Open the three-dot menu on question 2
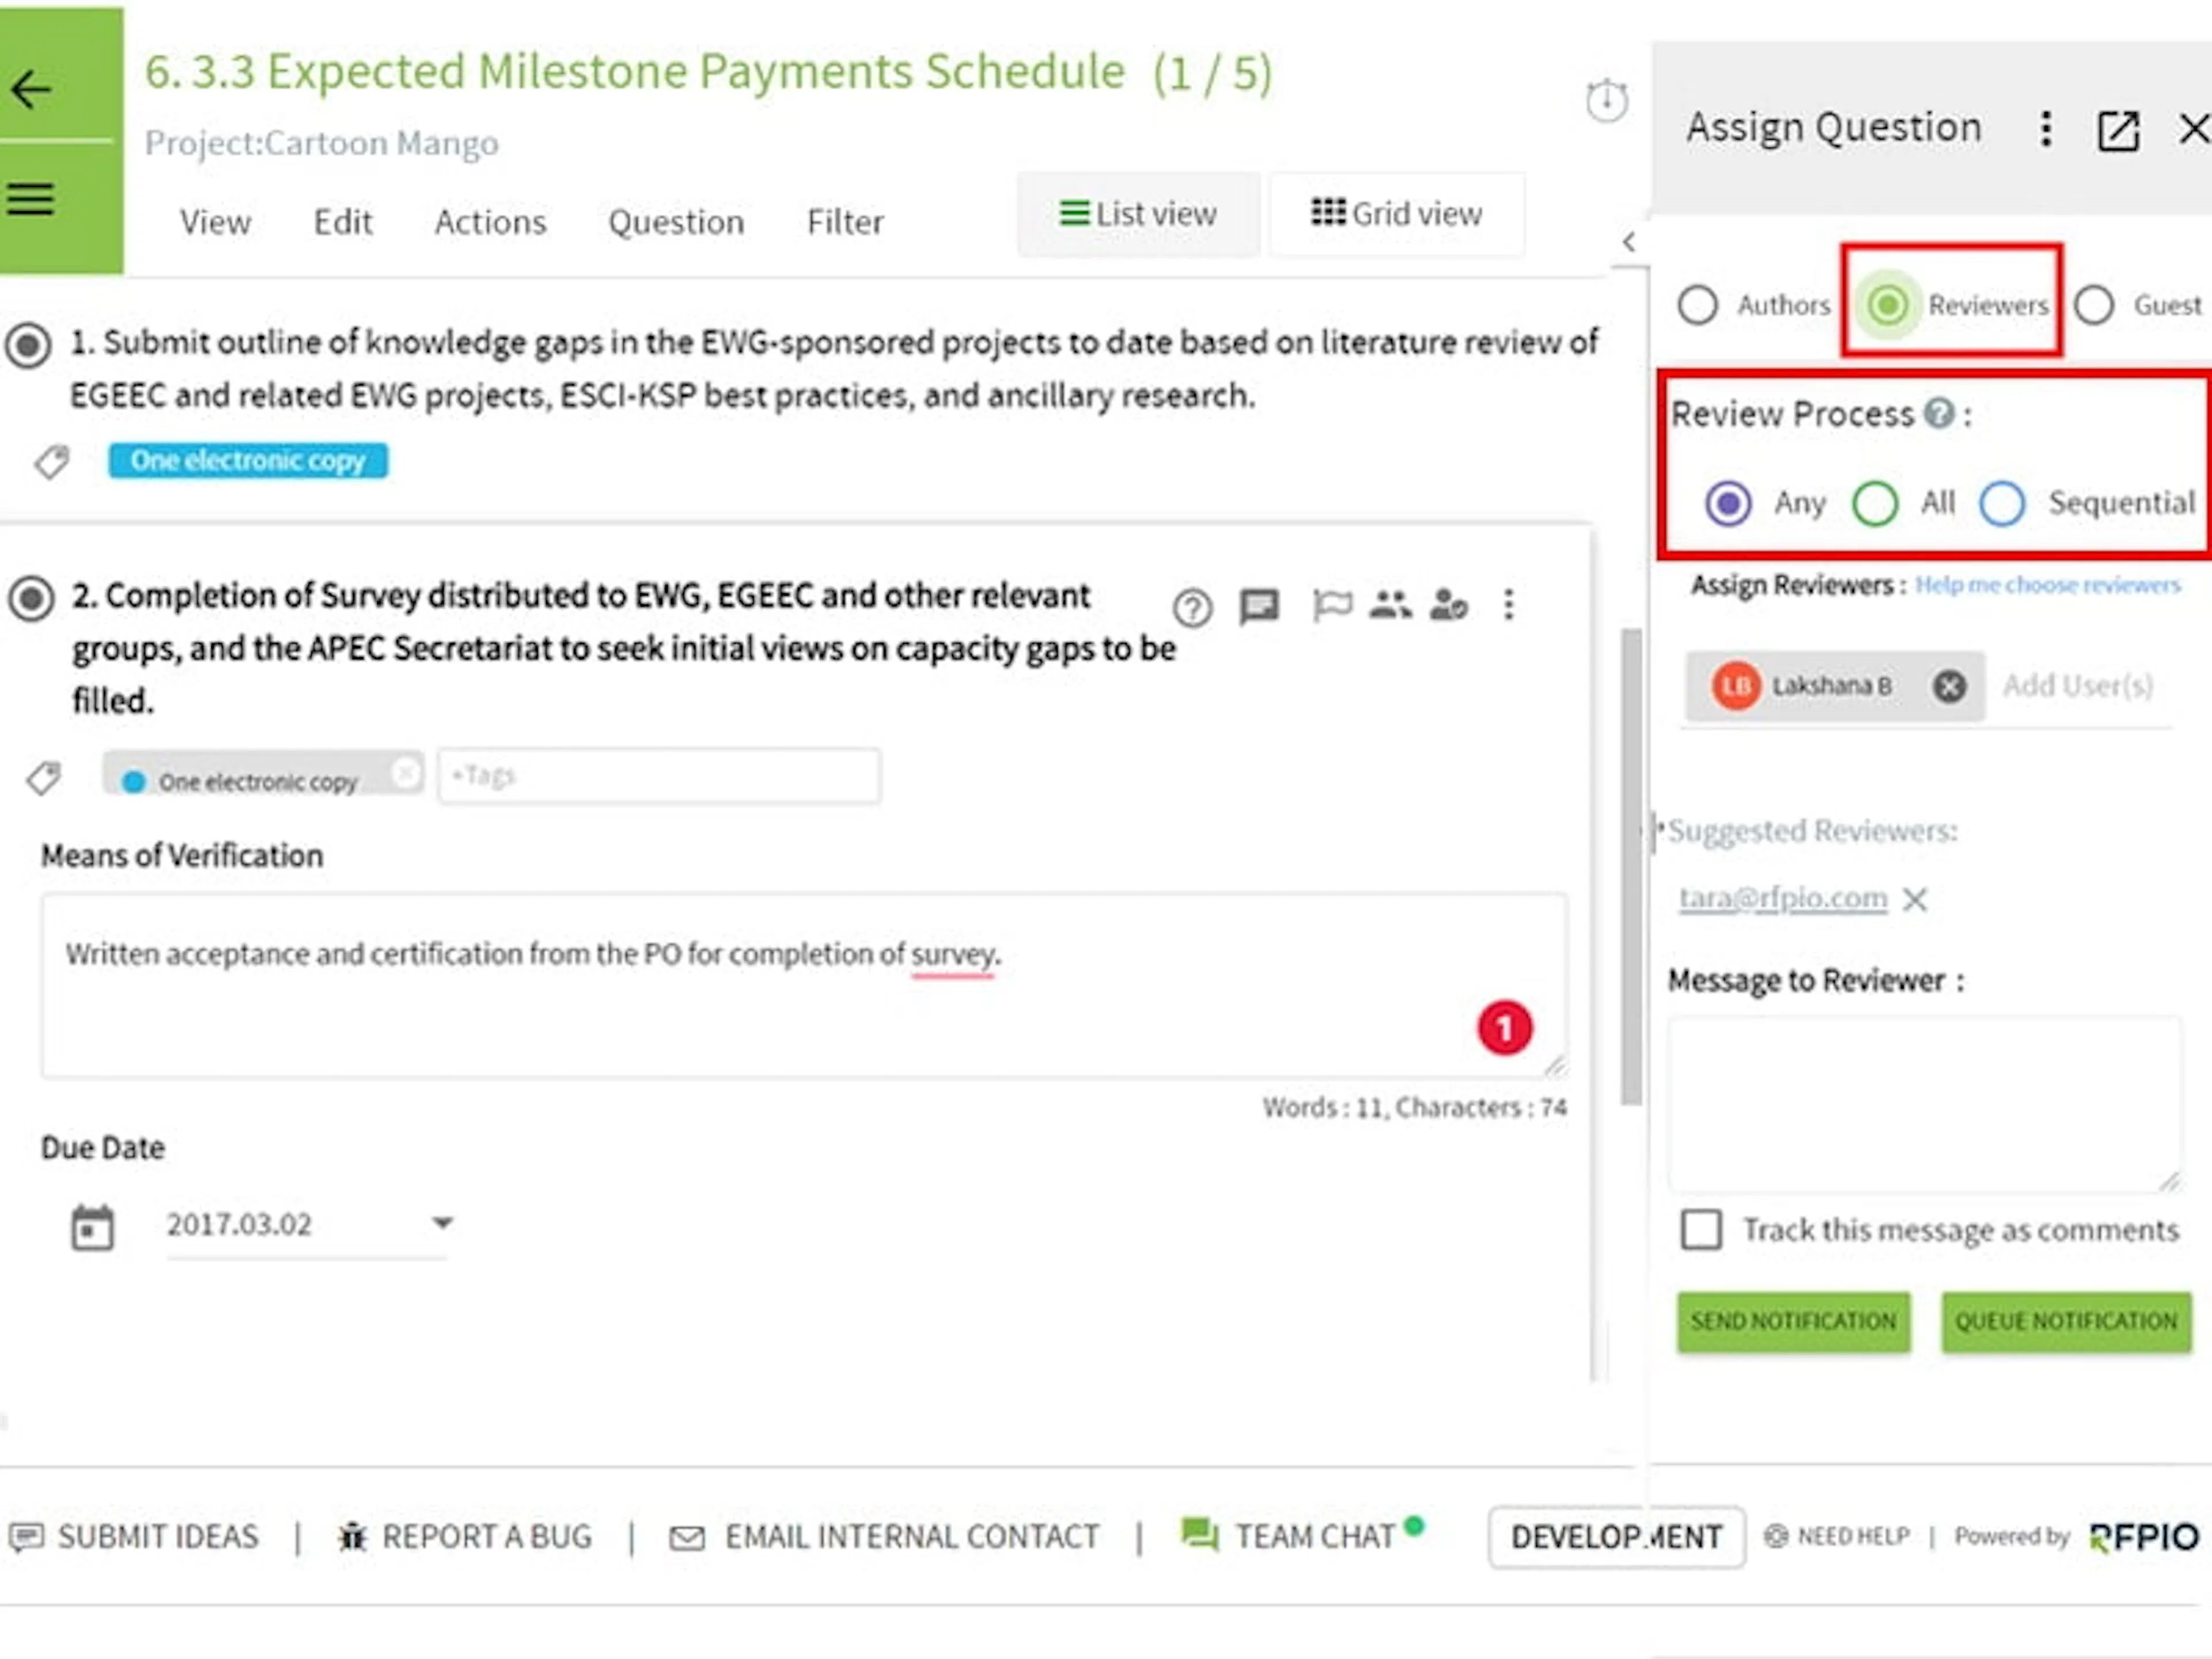2212x1659 pixels. pyautogui.click(x=1510, y=604)
